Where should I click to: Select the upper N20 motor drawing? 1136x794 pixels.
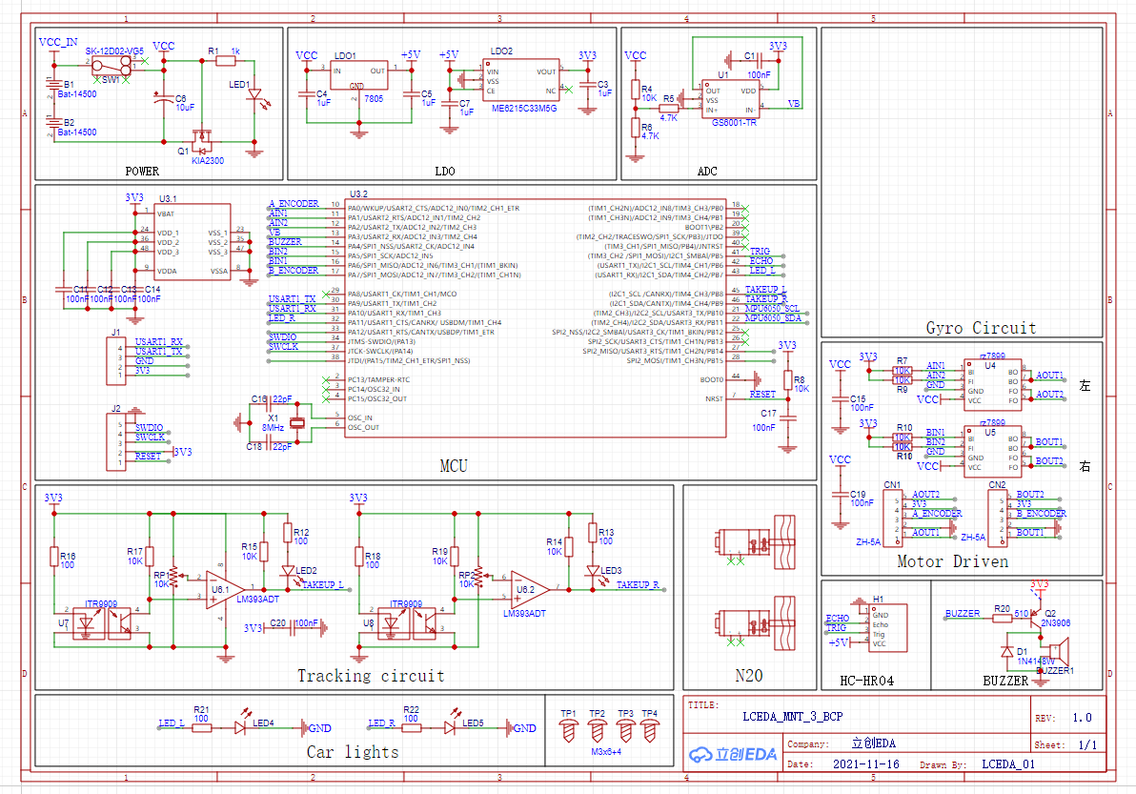pyautogui.click(x=755, y=542)
